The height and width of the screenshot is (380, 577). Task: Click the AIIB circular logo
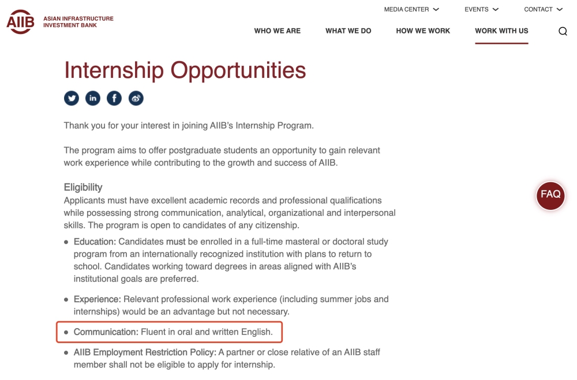(x=20, y=22)
